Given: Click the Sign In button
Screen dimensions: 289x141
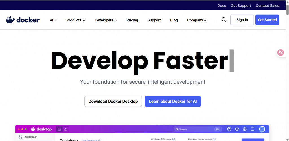Looking at the screenshot, I should (x=242, y=20).
